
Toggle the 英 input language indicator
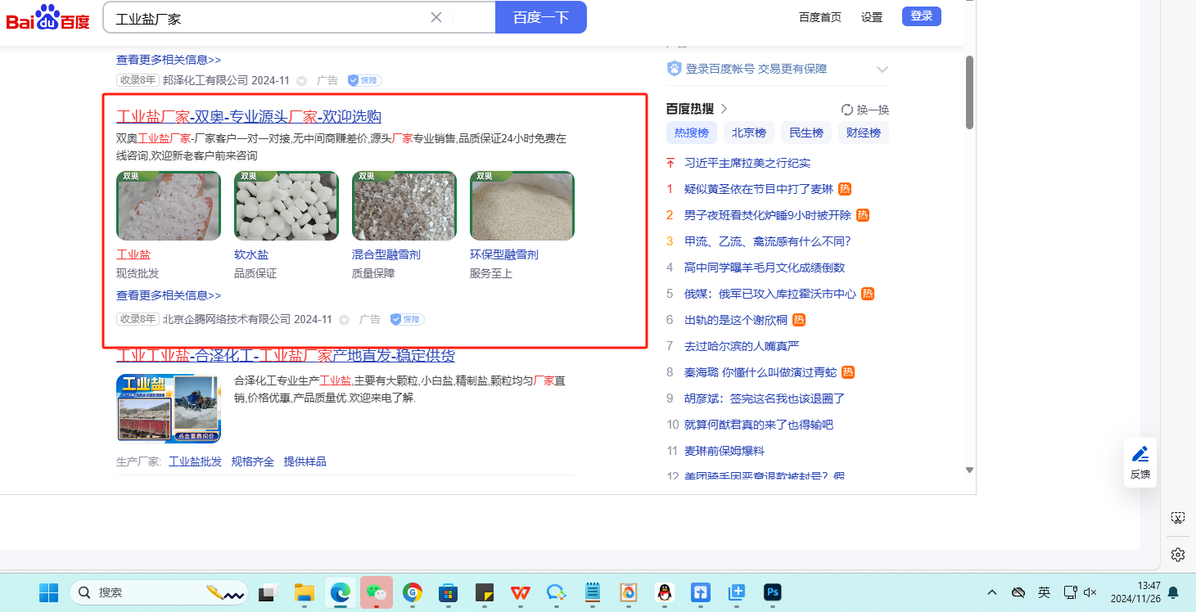[1044, 592]
